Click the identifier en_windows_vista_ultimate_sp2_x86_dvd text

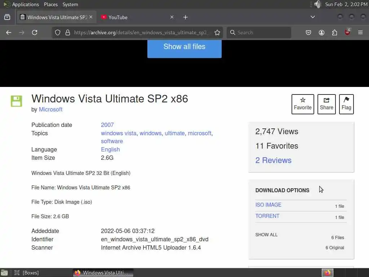click(x=155, y=239)
